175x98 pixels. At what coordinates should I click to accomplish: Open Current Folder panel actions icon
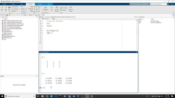(x=37, y=17)
